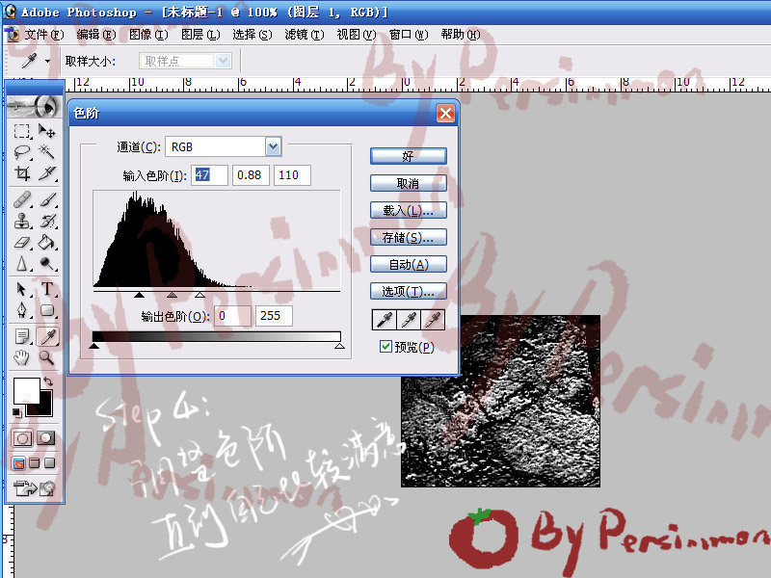The image size is (771, 578).
Task: Click the output levels black slider triangle
Action: click(x=93, y=346)
